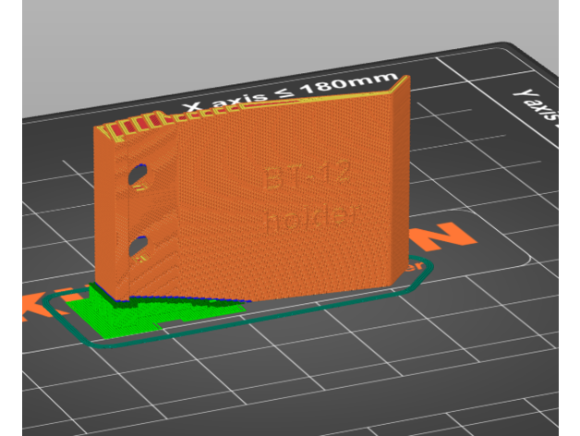This screenshot has height=436, width=580.
Task: Click the skirt corner near the N letter
Action: click(x=429, y=267)
